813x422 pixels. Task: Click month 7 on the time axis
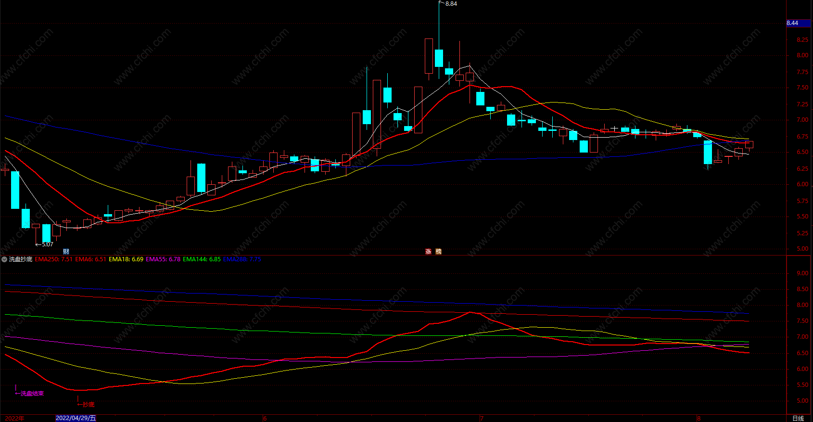[482, 418]
